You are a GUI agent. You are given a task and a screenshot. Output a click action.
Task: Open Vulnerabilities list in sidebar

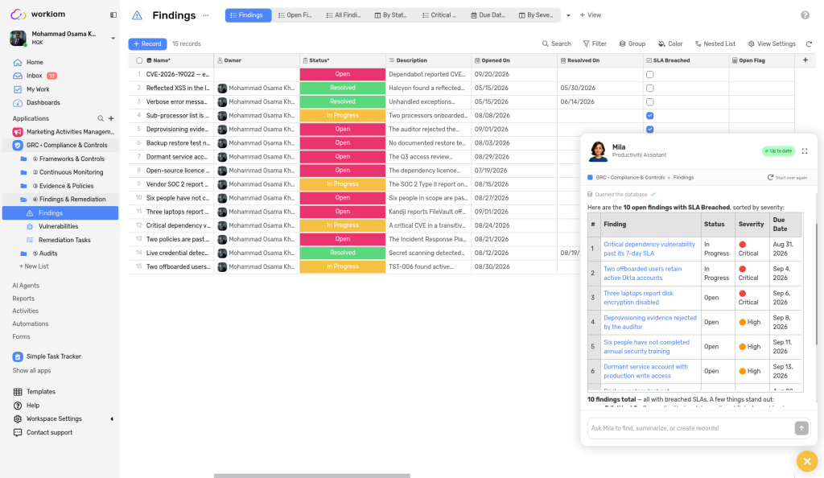point(58,226)
